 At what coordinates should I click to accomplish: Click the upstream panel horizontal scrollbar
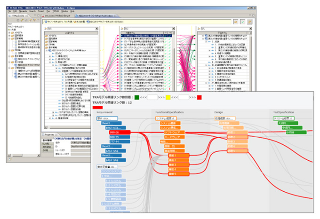(67, 127)
